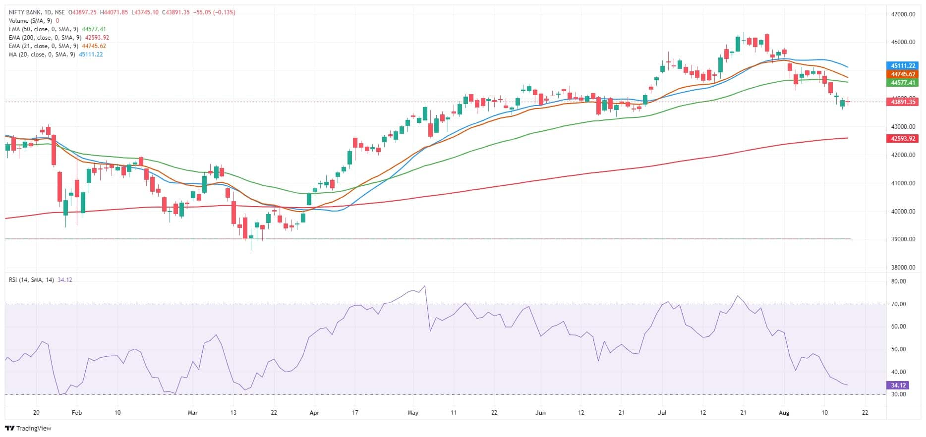This screenshot has width=926, height=437.
Task: Click the orange 44745.62 price label
Action: tap(903, 74)
